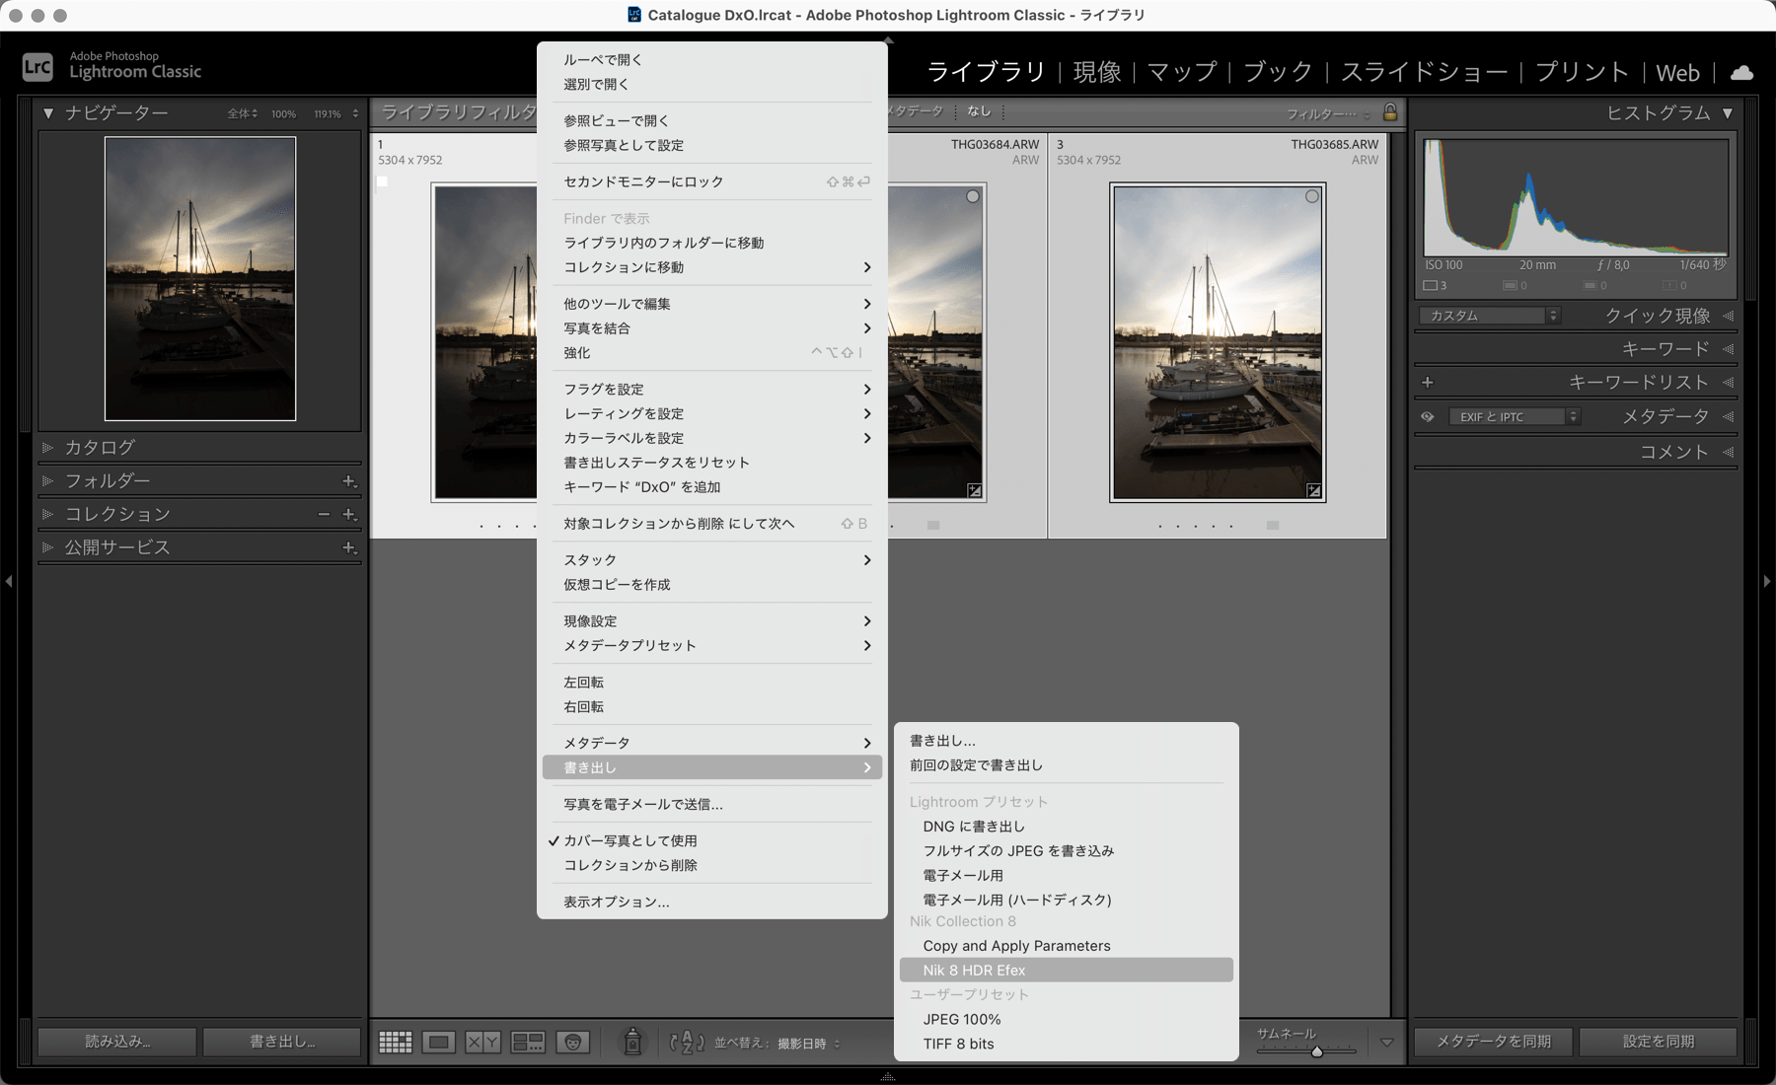
Task: Add publish service with plus icon
Action: [349, 547]
